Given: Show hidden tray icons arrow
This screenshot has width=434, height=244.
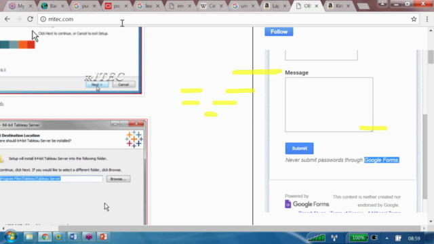Looking at the screenshot, I should point(387,238).
